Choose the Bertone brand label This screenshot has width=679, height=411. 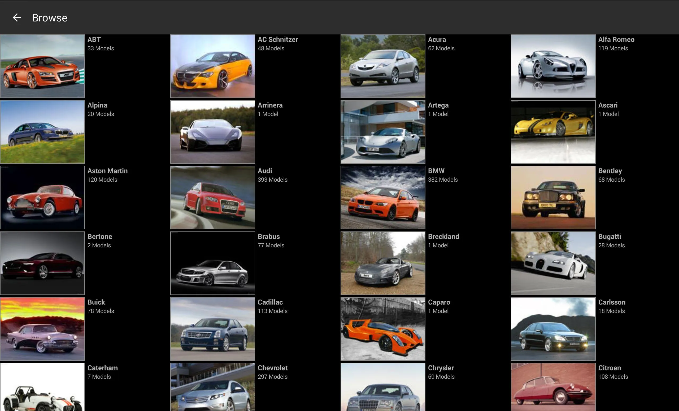pyautogui.click(x=100, y=237)
